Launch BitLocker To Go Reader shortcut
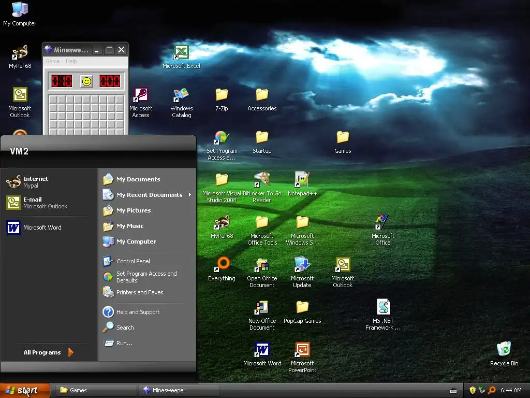530x398 pixels. (262, 188)
